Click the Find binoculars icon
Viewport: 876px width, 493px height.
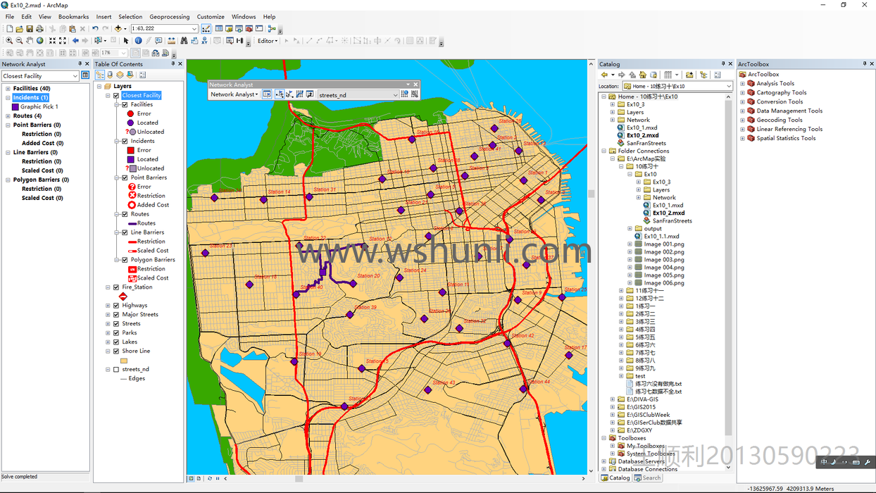(184, 41)
